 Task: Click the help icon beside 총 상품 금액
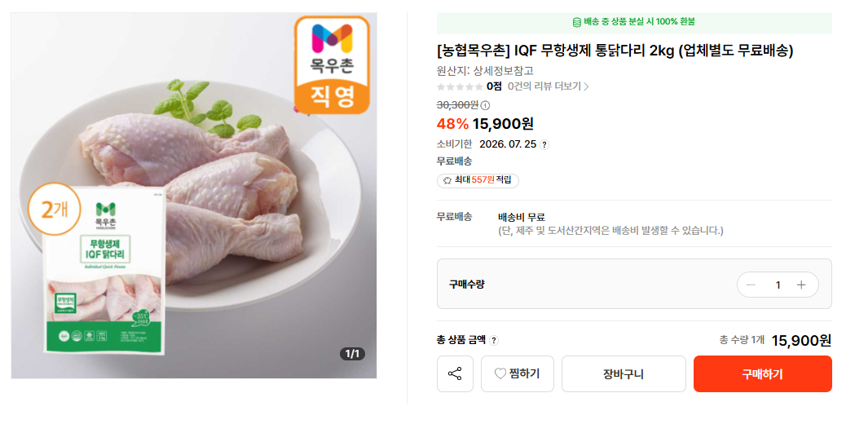493,341
